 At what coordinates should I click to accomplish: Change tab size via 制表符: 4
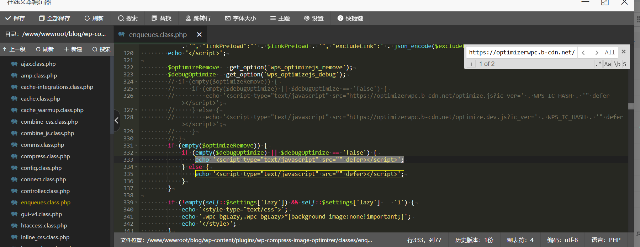(520, 240)
